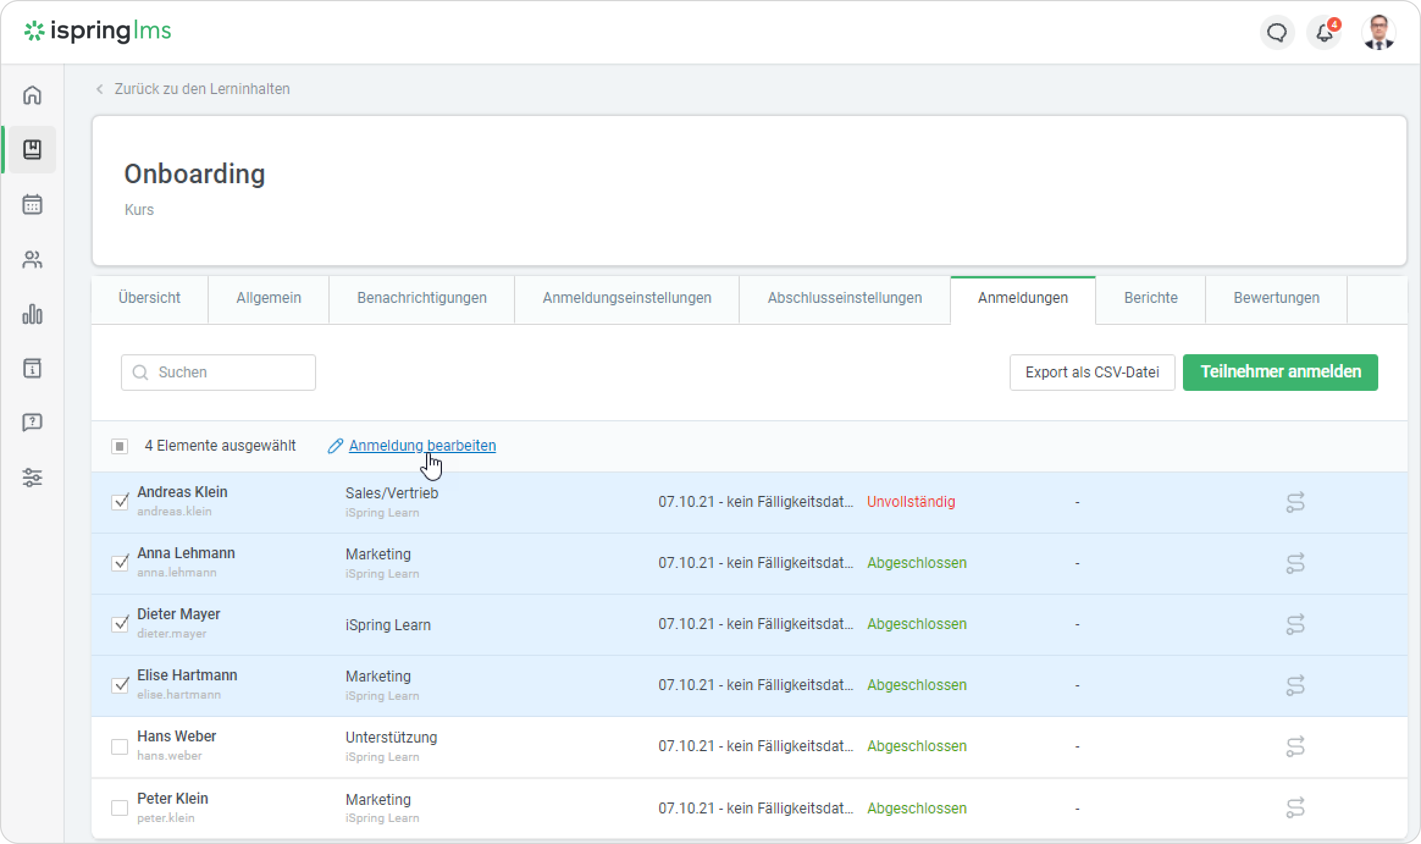This screenshot has width=1421, height=844.
Task: Click the learning path icon in the Andreas Klein row
Action: [x=1295, y=502]
